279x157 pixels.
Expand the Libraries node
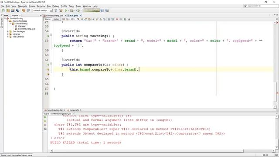click(8, 34)
